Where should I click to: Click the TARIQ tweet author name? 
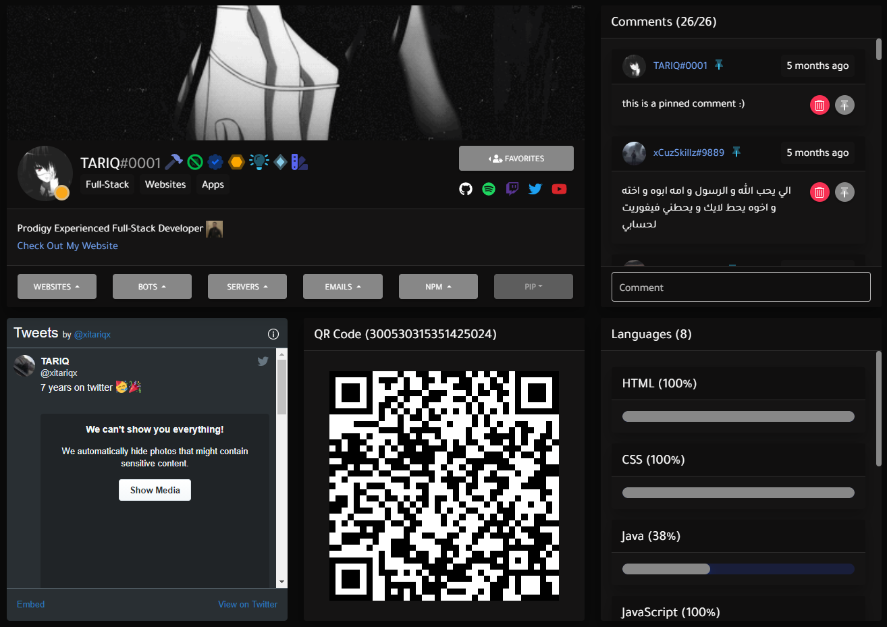[x=55, y=361]
